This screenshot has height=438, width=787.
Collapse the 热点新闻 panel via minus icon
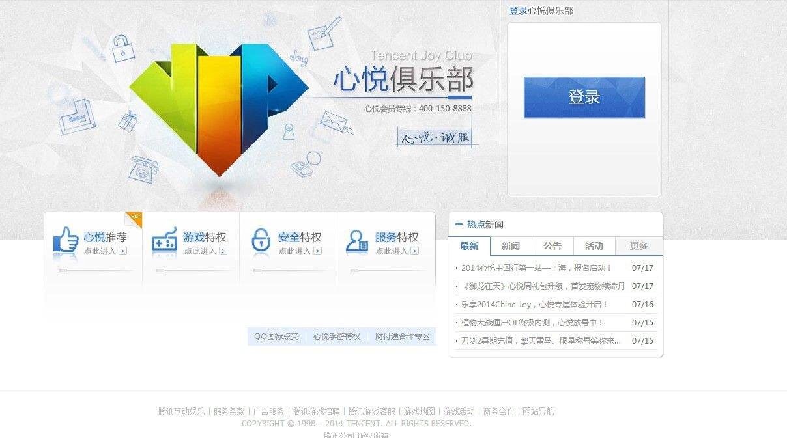click(x=459, y=225)
